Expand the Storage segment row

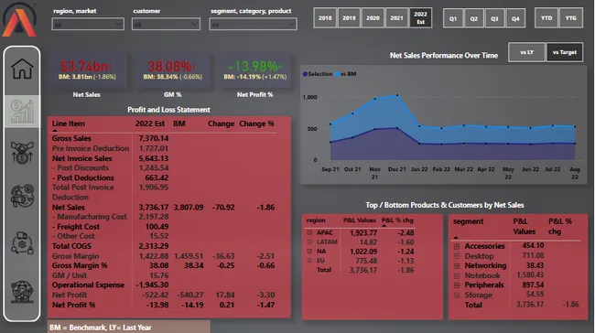[457, 295]
